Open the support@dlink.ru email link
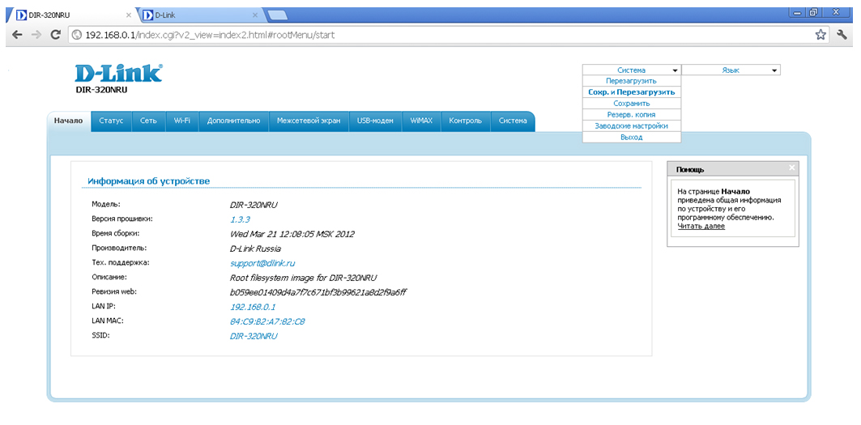 (x=262, y=263)
